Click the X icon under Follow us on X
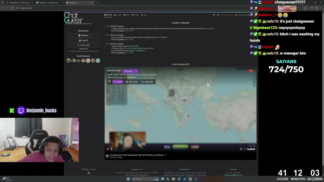324x182 pixels. point(89,173)
